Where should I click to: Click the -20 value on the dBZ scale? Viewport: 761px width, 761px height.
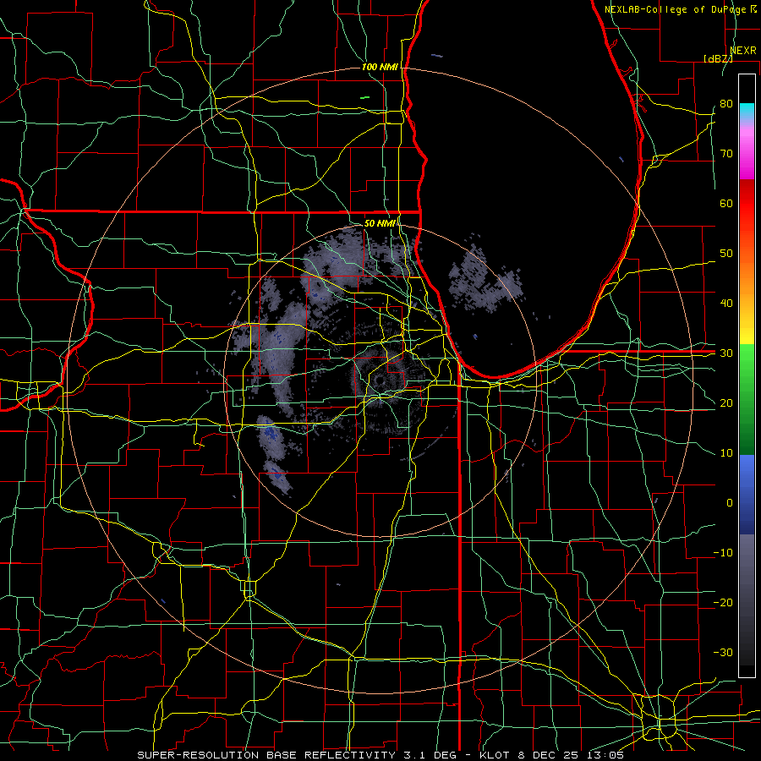tap(723, 602)
